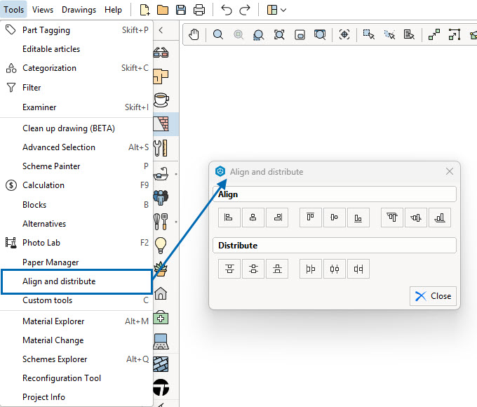Open the coffee cup component tab
Screen dimensions: 477x407
pos(161,100)
